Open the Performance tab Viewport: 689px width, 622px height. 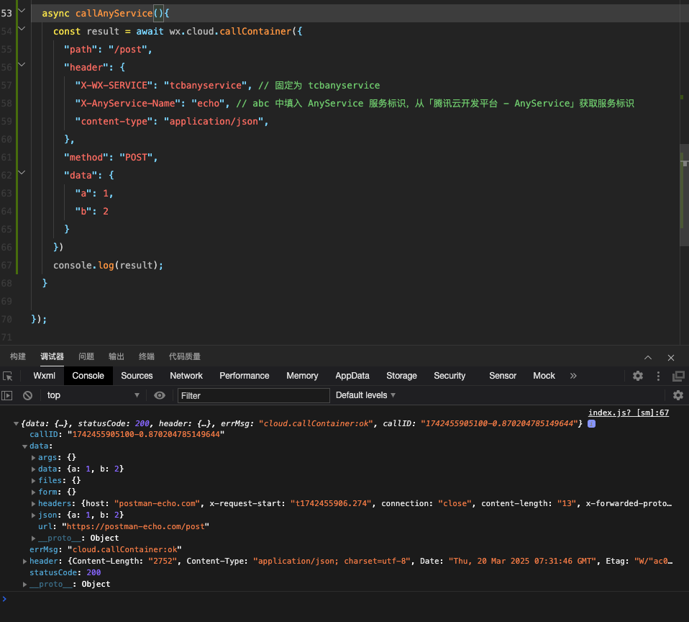245,376
